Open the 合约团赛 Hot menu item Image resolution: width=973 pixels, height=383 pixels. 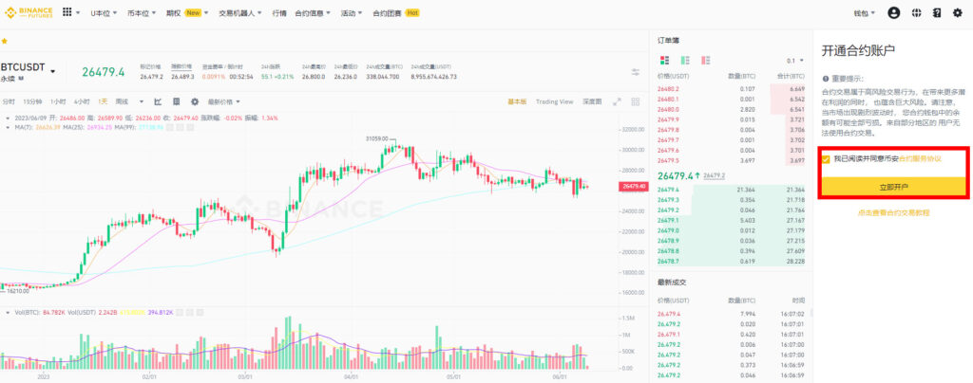396,13
